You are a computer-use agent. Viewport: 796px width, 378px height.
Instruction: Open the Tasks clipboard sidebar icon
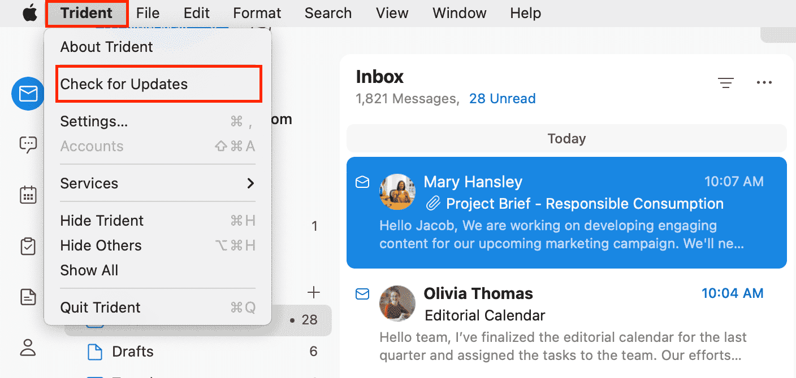coord(28,246)
